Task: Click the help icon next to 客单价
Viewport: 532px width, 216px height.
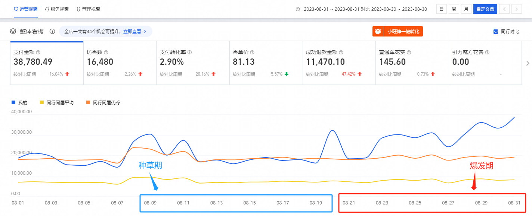Action: pos(252,53)
